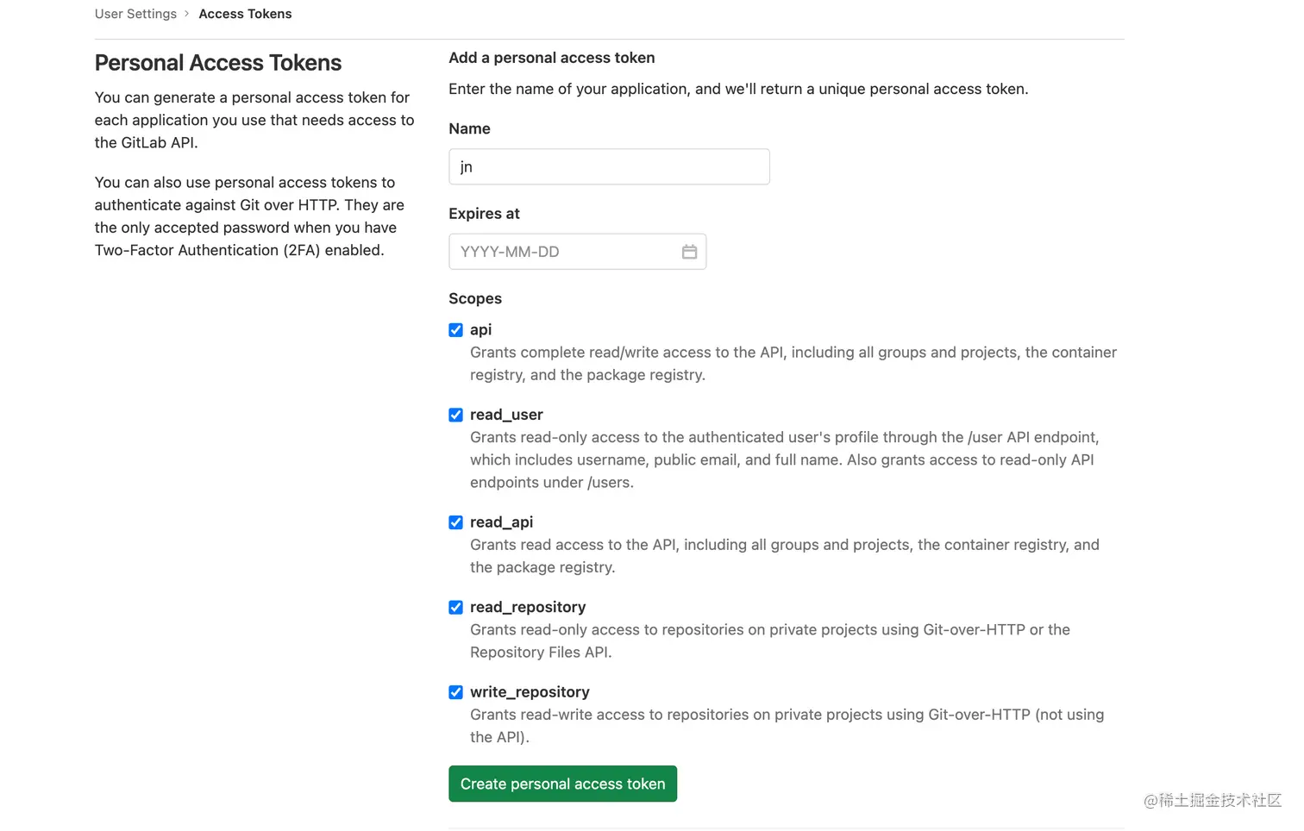The height and width of the screenshot is (831, 1304).
Task: Click the "write_repository" label text
Action: (530, 692)
